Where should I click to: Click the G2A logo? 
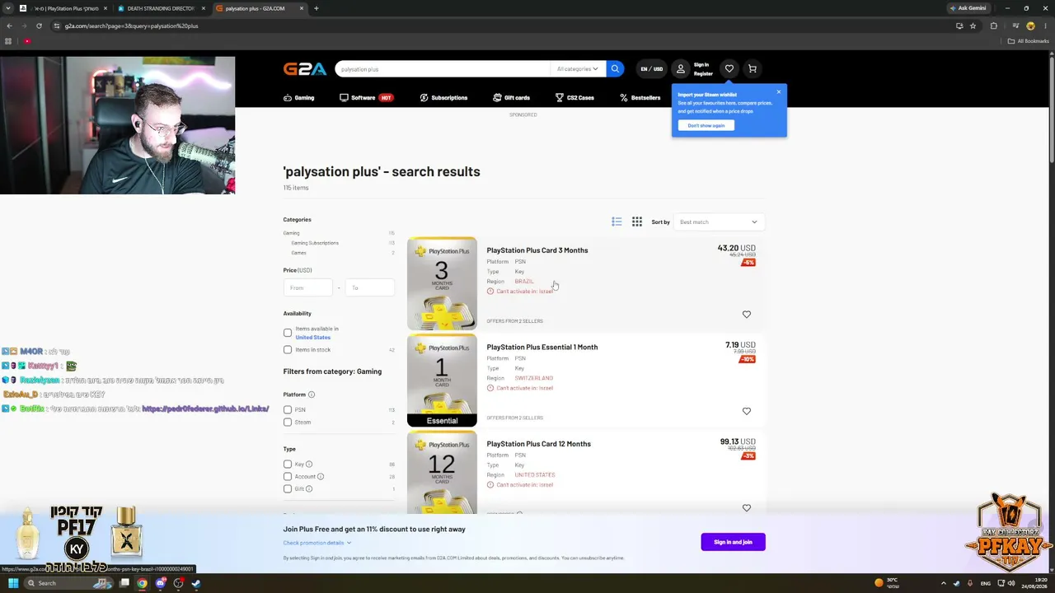point(305,69)
